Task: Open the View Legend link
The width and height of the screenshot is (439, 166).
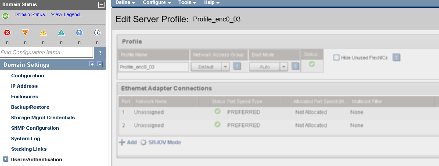Action: coord(68,14)
